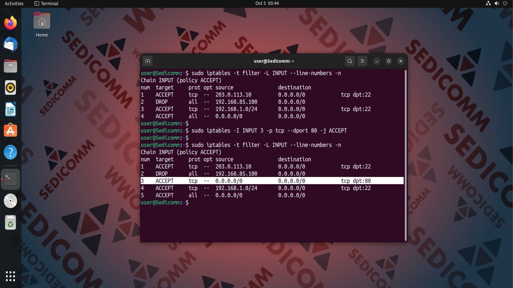513x288 pixels.
Task: Open the terminal hamburger menu
Action: 362,61
